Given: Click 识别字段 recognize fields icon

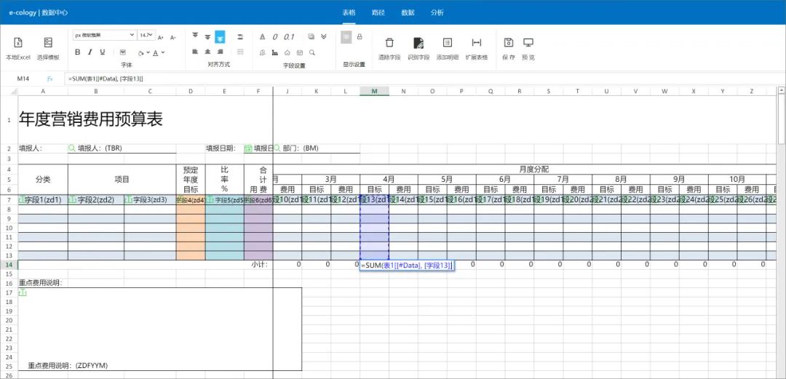Looking at the screenshot, I should 418,43.
